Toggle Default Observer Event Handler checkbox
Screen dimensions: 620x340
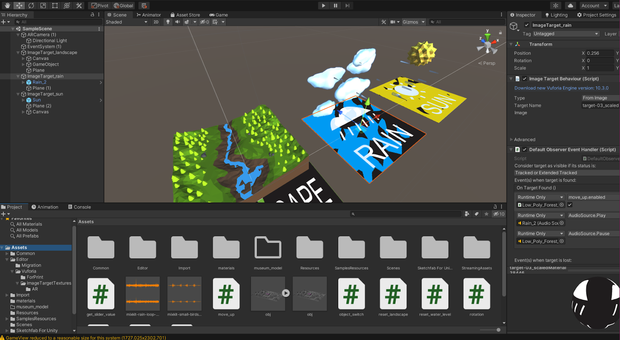click(525, 149)
